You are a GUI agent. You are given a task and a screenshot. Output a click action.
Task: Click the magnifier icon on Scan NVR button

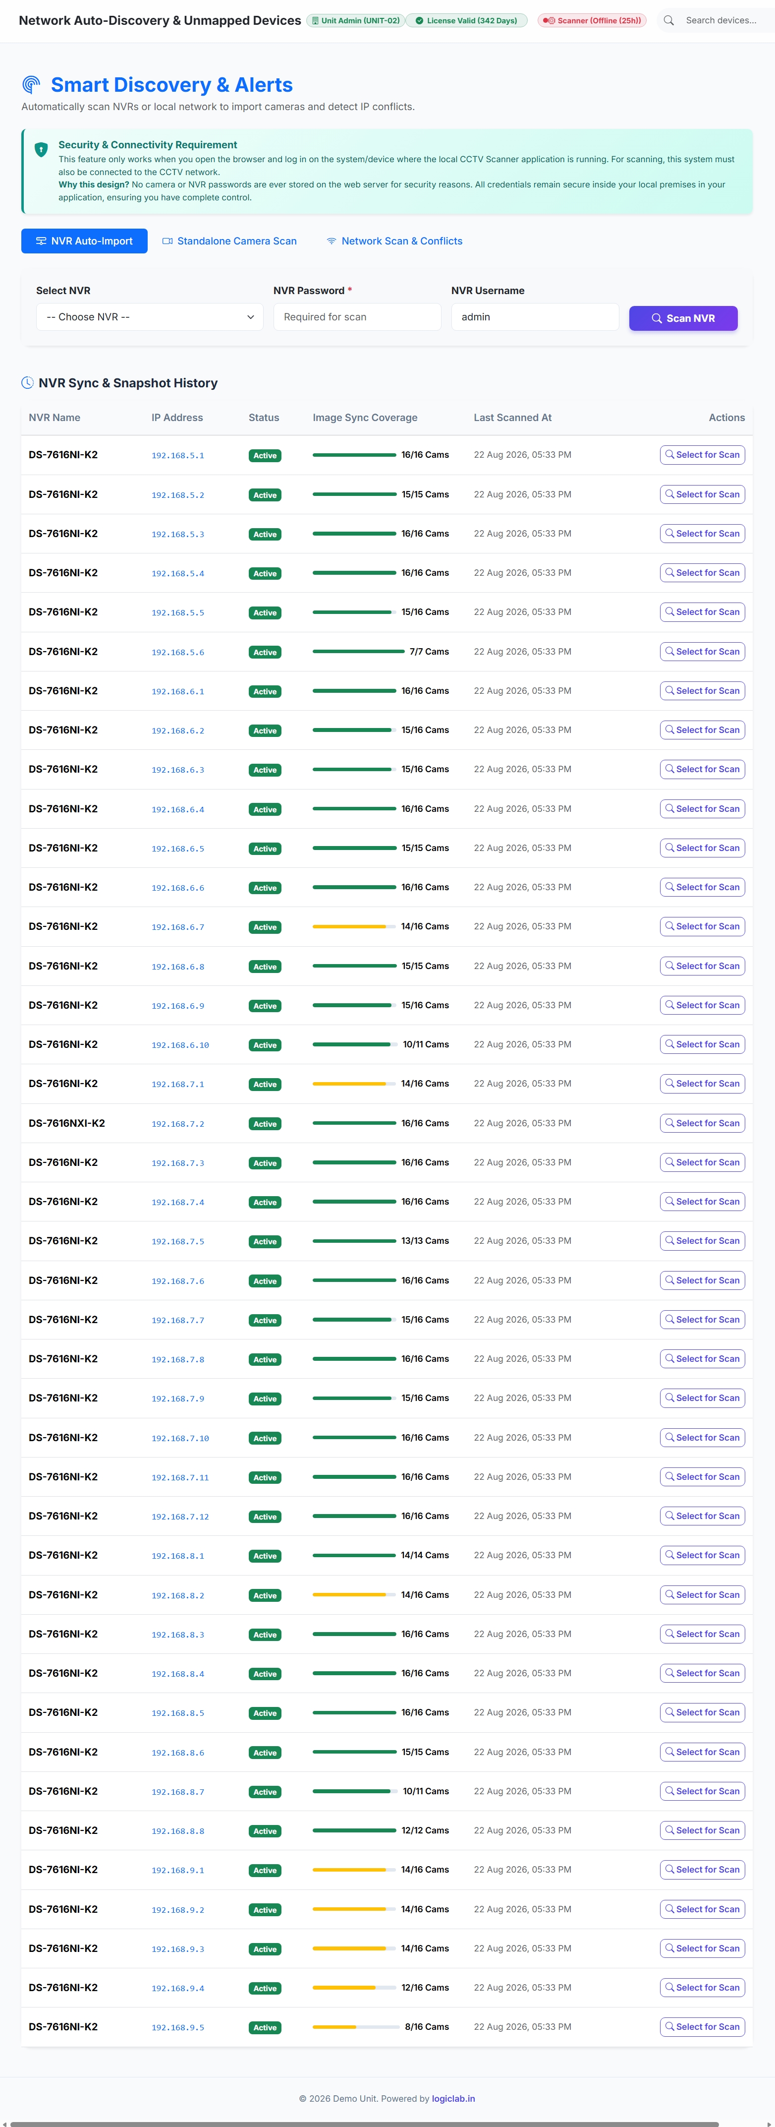(657, 319)
